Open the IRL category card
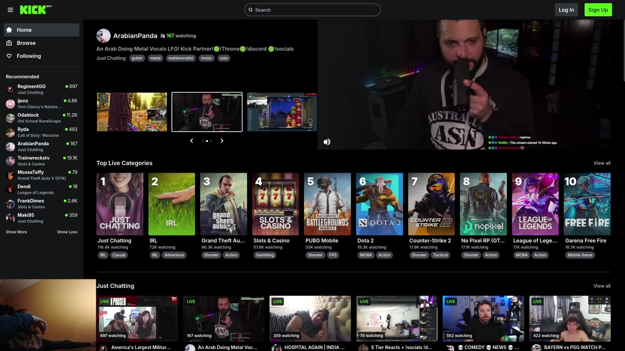Screen dimensions: 625x351 coord(171,204)
